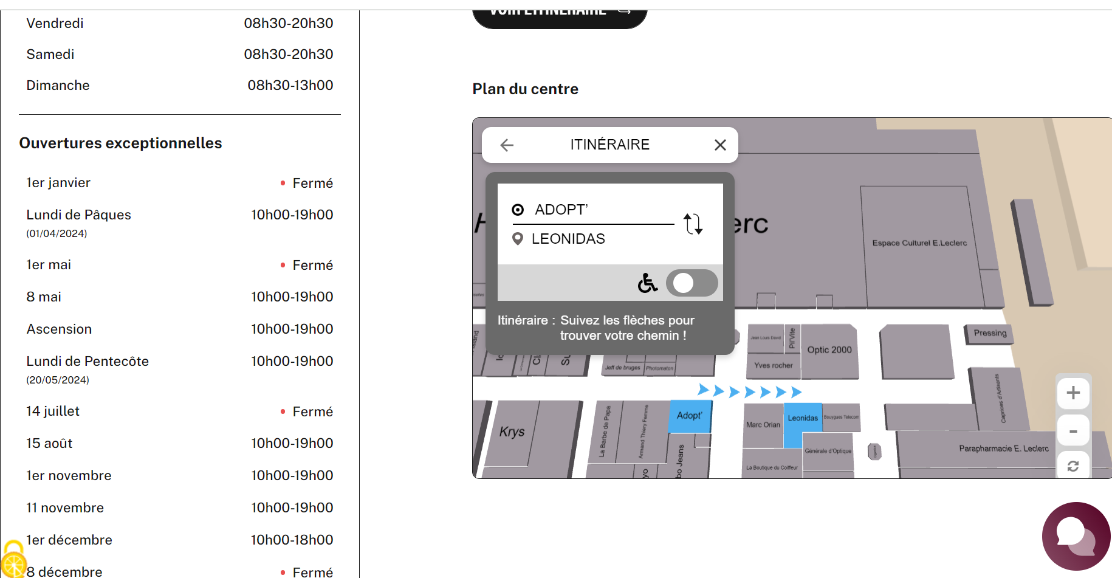Viewport: 1112px width, 578px height.
Task: Click the lemon padlock icon
Action: click(13, 560)
